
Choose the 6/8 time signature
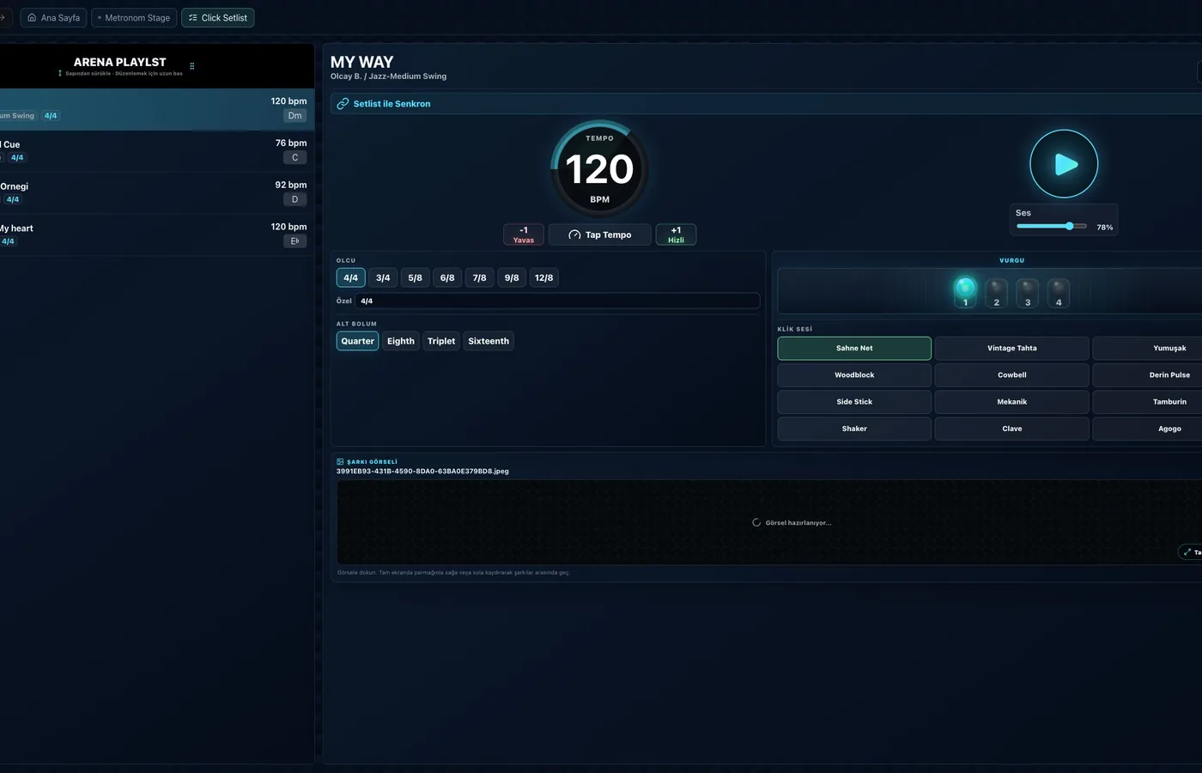pyautogui.click(x=447, y=277)
